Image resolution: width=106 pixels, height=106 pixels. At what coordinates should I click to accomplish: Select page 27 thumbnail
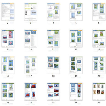tap(99, 92)
